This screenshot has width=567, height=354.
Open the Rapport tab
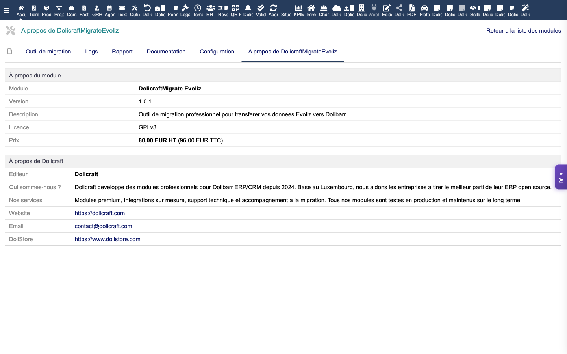click(122, 52)
